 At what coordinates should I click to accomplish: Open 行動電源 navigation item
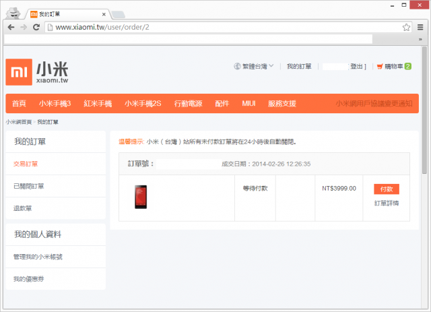click(x=189, y=104)
